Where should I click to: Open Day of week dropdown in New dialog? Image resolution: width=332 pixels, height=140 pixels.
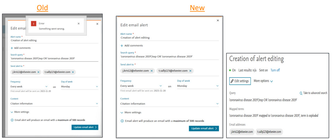pos(198,86)
